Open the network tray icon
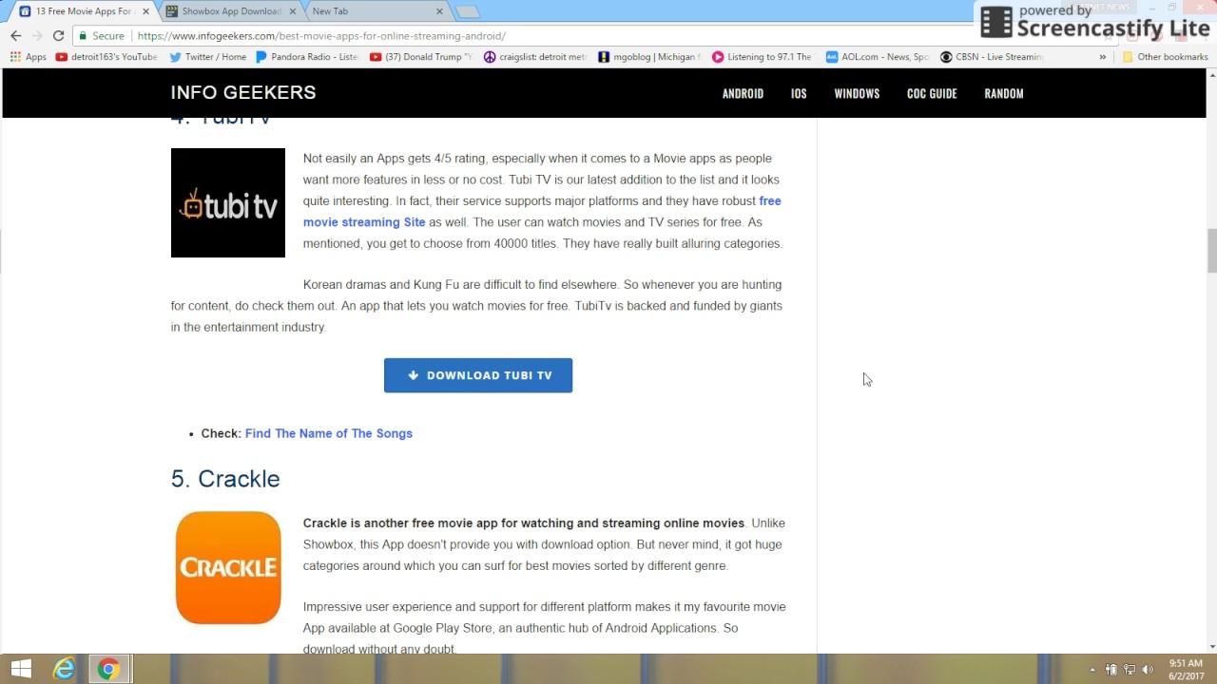The width and height of the screenshot is (1217, 684). [1130, 670]
